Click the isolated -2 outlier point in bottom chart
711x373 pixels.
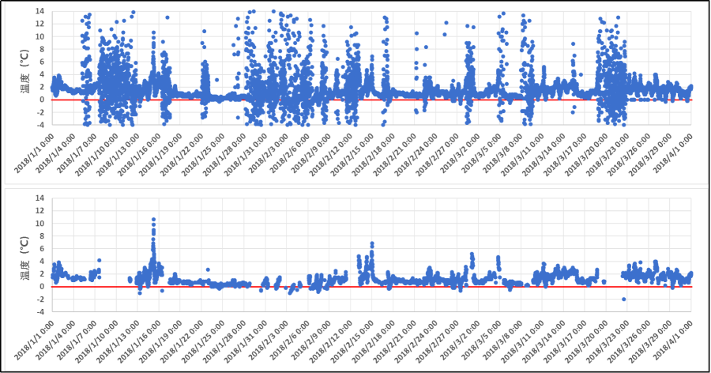click(x=623, y=299)
